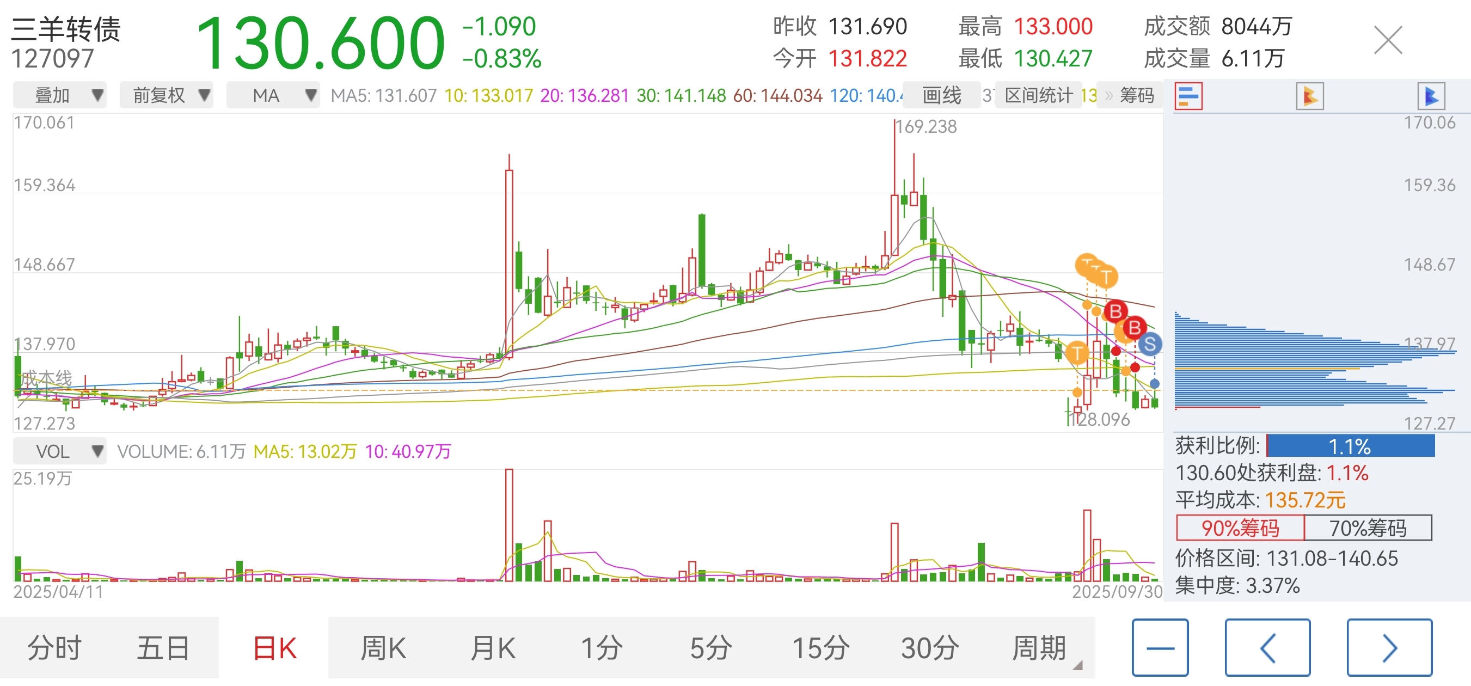Select the 90%筹码 option

pyautogui.click(x=1240, y=528)
